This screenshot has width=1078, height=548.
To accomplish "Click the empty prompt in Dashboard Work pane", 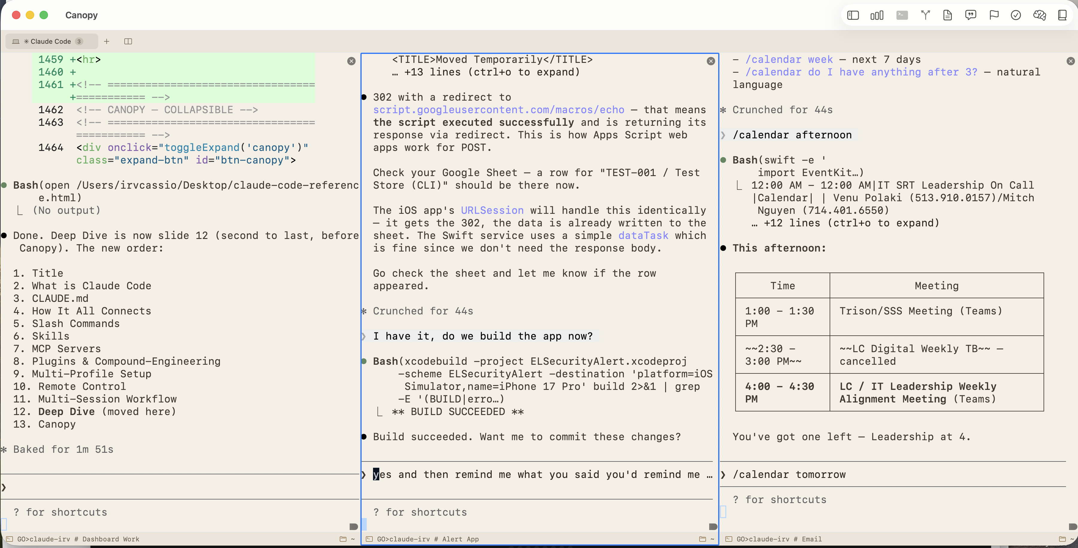I will 180,487.
